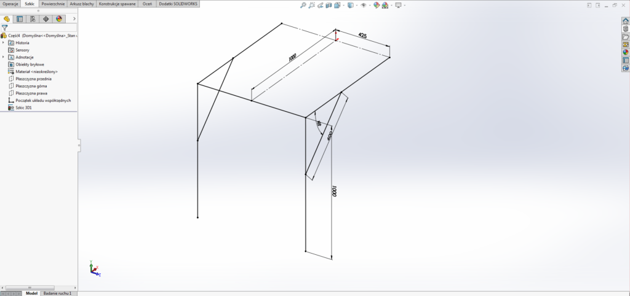The width and height of the screenshot is (630, 296).
Task: Open the DisplayManager color ball tab
Action: click(x=59, y=19)
